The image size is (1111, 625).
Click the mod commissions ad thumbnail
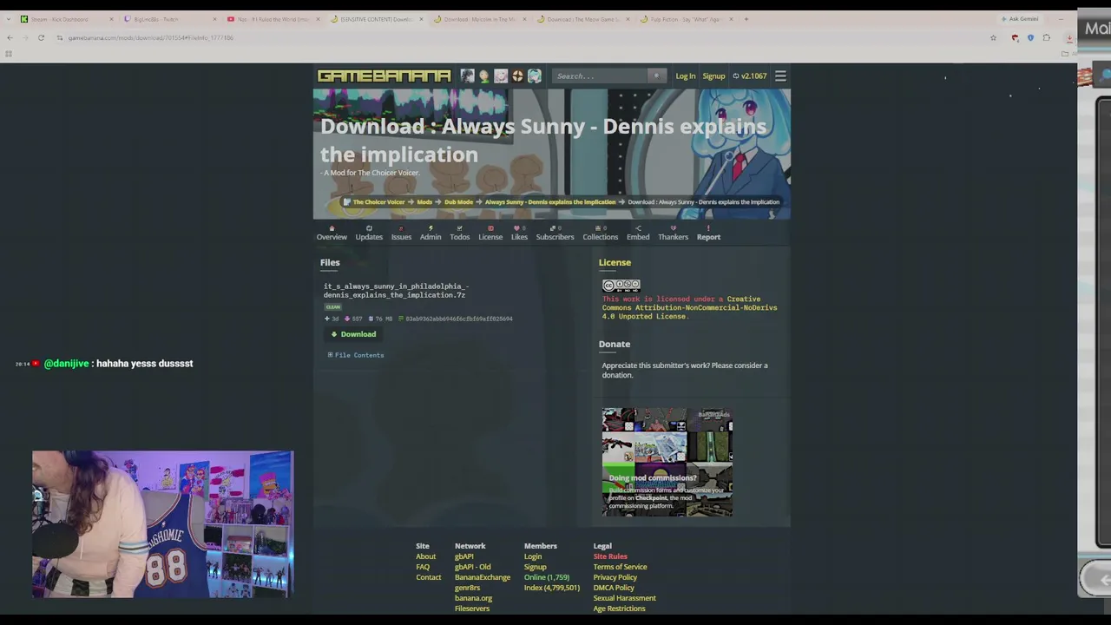[667, 463]
